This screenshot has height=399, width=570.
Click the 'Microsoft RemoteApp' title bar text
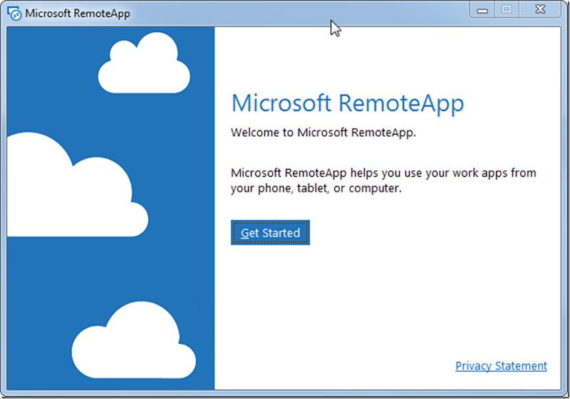pos(78,14)
